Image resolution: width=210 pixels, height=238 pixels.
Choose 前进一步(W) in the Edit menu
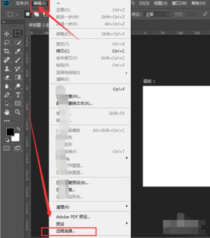pyautogui.click(x=90, y=17)
